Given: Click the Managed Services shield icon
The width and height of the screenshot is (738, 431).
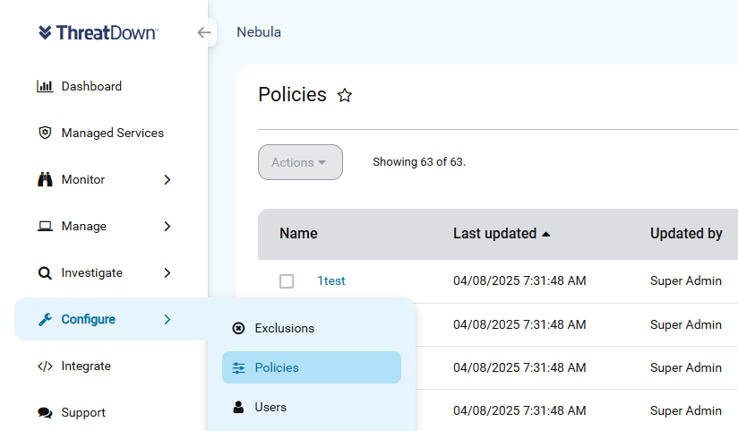Looking at the screenshot, I should [45, 133].
